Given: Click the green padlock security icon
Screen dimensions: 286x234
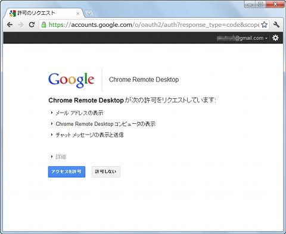Looking at the screenshot, I should tap(43, 25).
